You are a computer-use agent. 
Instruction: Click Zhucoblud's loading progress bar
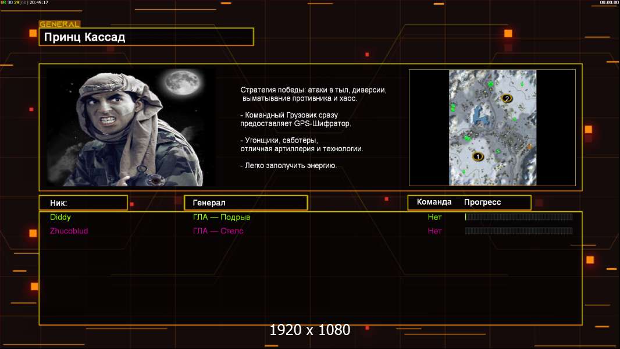[518, 231]
